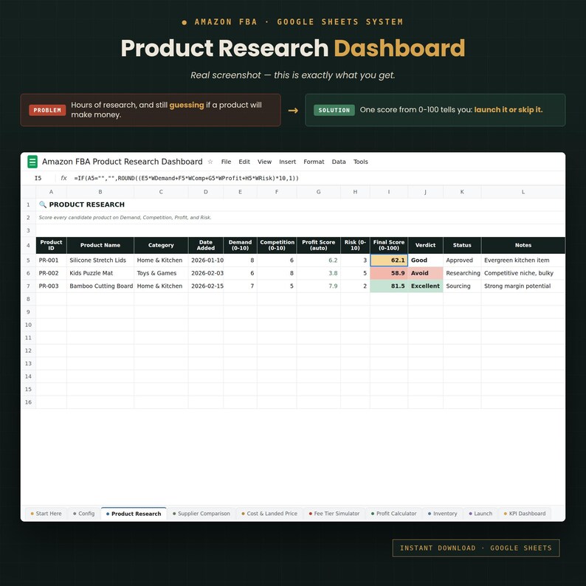The height and width of the screenshot is (586, 586).
Task: Select column A header
Action: click(51, 192)
